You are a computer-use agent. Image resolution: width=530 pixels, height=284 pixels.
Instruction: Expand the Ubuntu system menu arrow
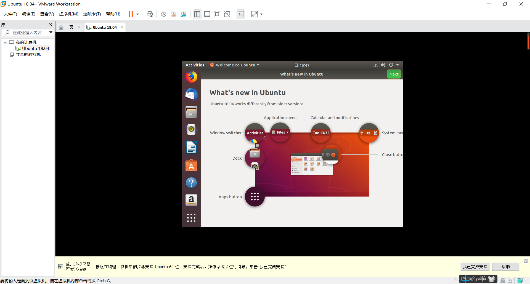[397, 65]
